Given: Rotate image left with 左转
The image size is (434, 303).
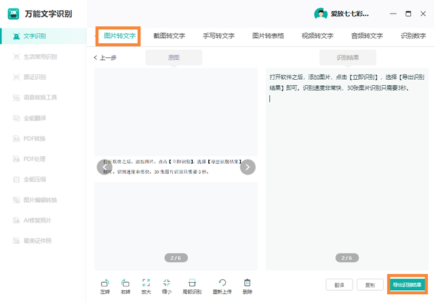Looking at the screenshot, I should click(105, 287).
